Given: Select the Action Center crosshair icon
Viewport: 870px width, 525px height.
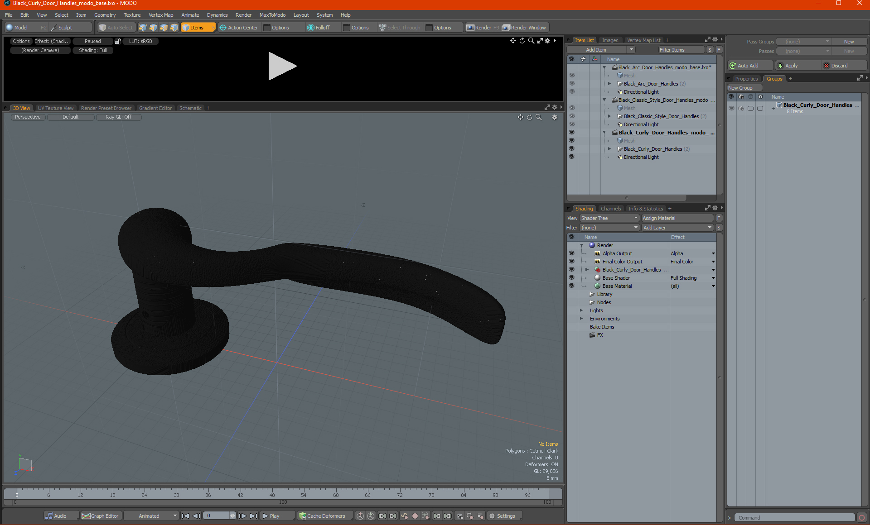Looking at the screenshot, I should point(223,28).
